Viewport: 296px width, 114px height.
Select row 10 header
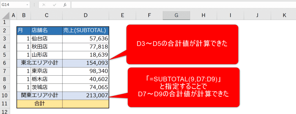[x=5, y=95]
